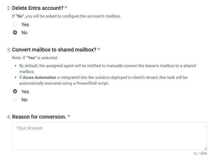Click the "Yes" label under Convert mailbox

[25, 92]
